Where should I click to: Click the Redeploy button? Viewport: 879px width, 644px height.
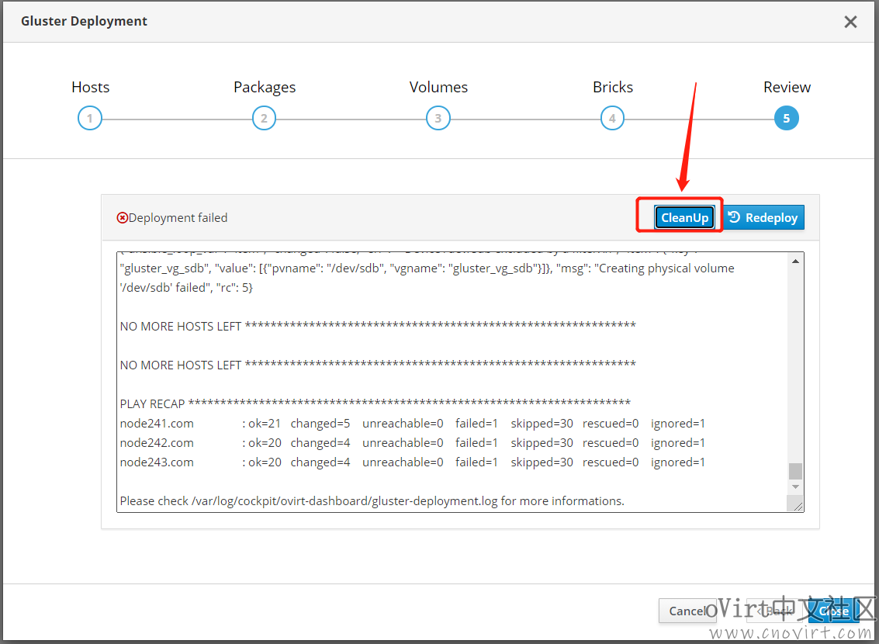[x=763, y=217]
